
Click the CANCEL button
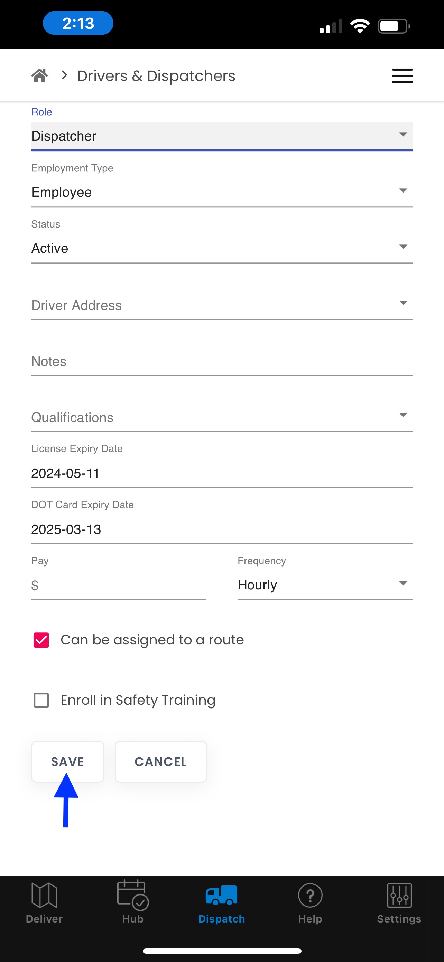coord(161,761)
